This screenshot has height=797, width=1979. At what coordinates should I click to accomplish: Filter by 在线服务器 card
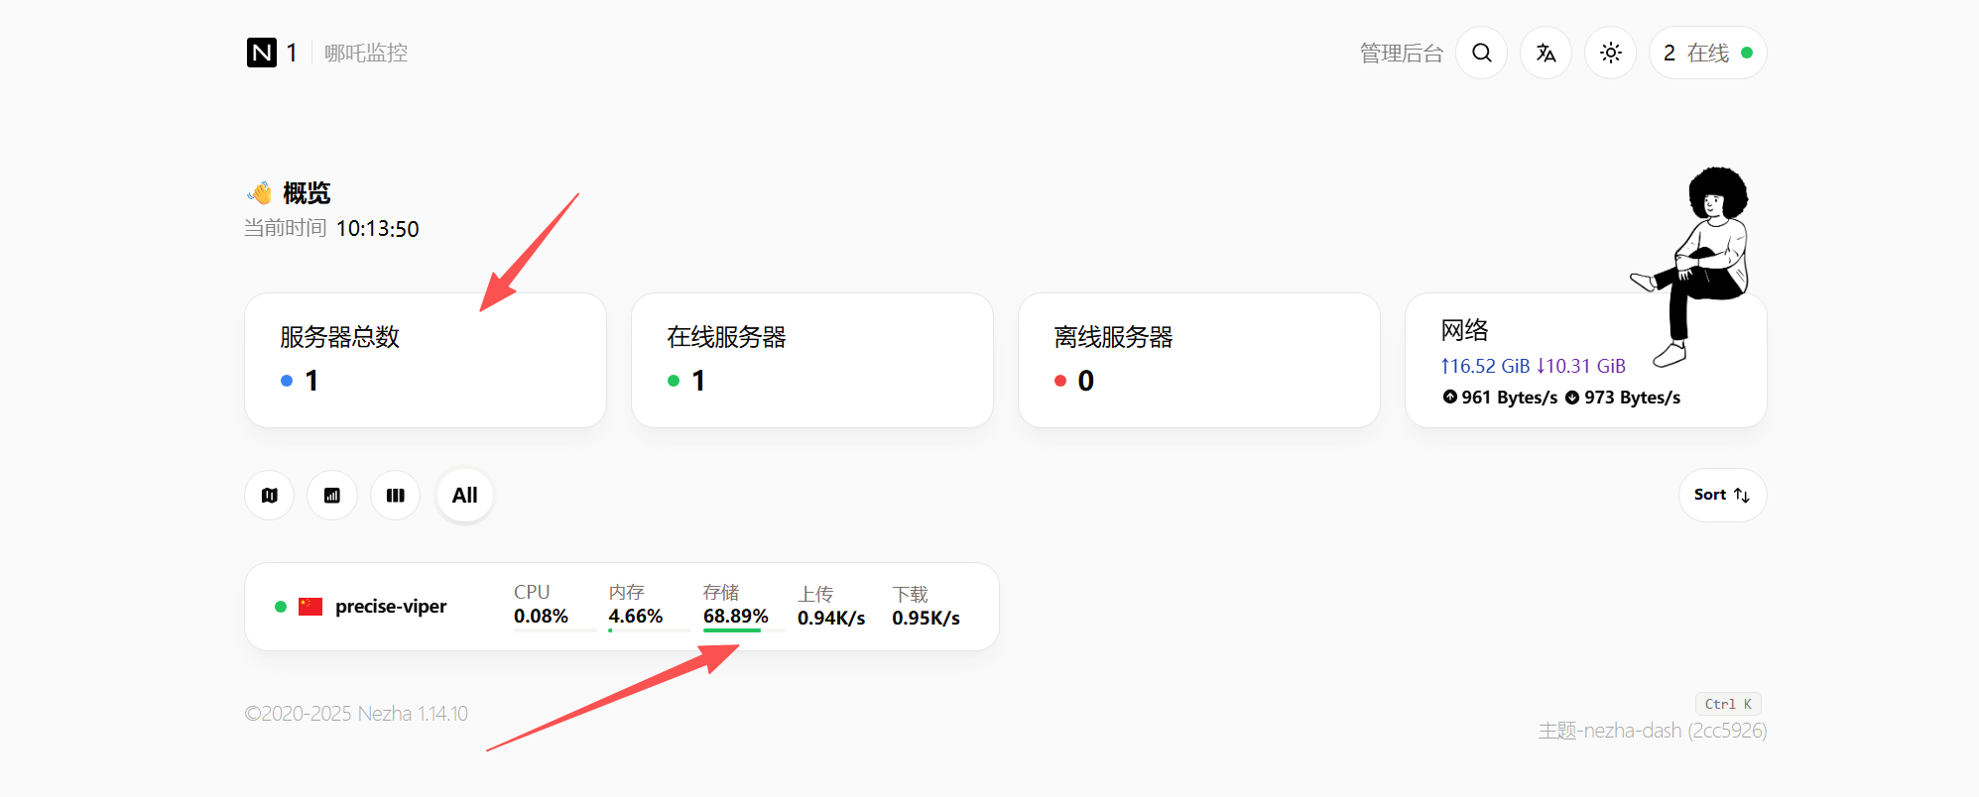(x=811, y=360)
